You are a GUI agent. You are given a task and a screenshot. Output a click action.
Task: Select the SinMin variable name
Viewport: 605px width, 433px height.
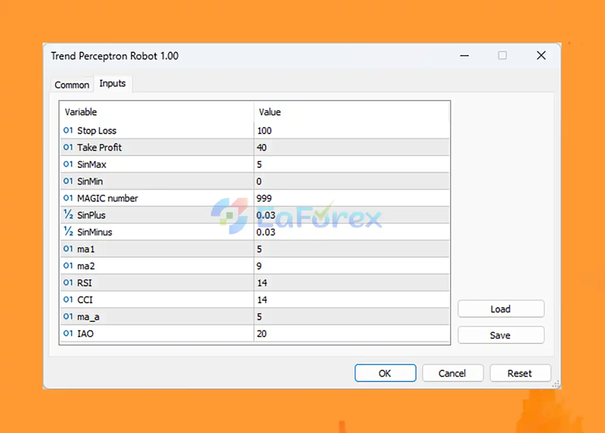click(x=90, y=181)
